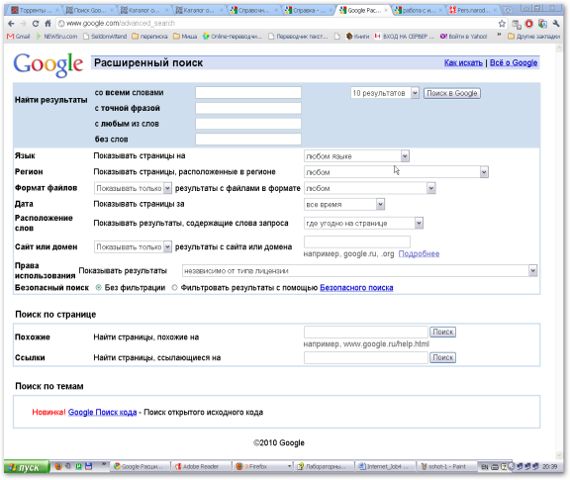The image size is (570, 480).
Task: Open the Безопасного поиска link
Action: click(x=356, y=288)
